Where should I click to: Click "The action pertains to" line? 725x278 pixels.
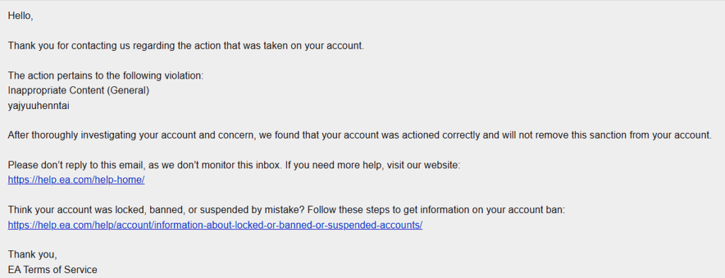coord(105,76)
